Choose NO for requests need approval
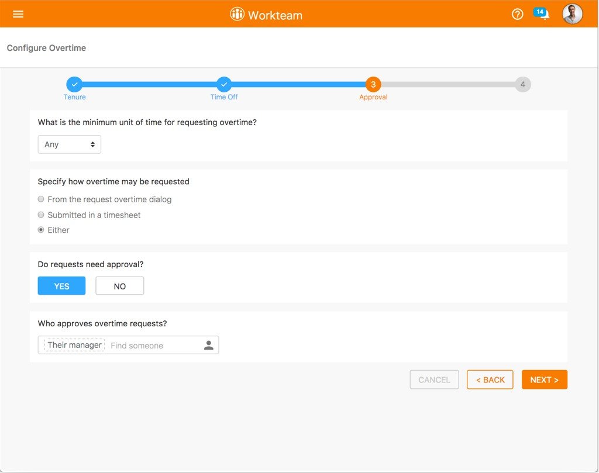 [x=119, y=286]
